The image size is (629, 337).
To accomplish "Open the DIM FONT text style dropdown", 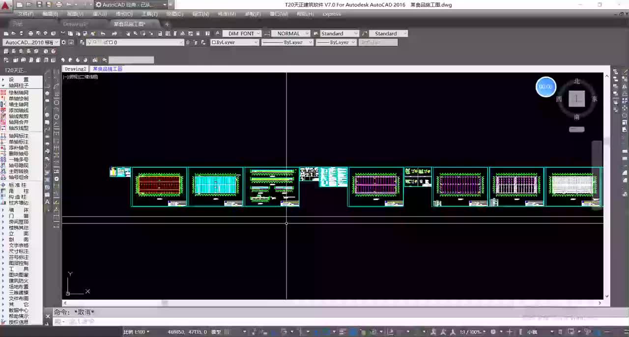I will pyautogui.click(x=241, y=33).
